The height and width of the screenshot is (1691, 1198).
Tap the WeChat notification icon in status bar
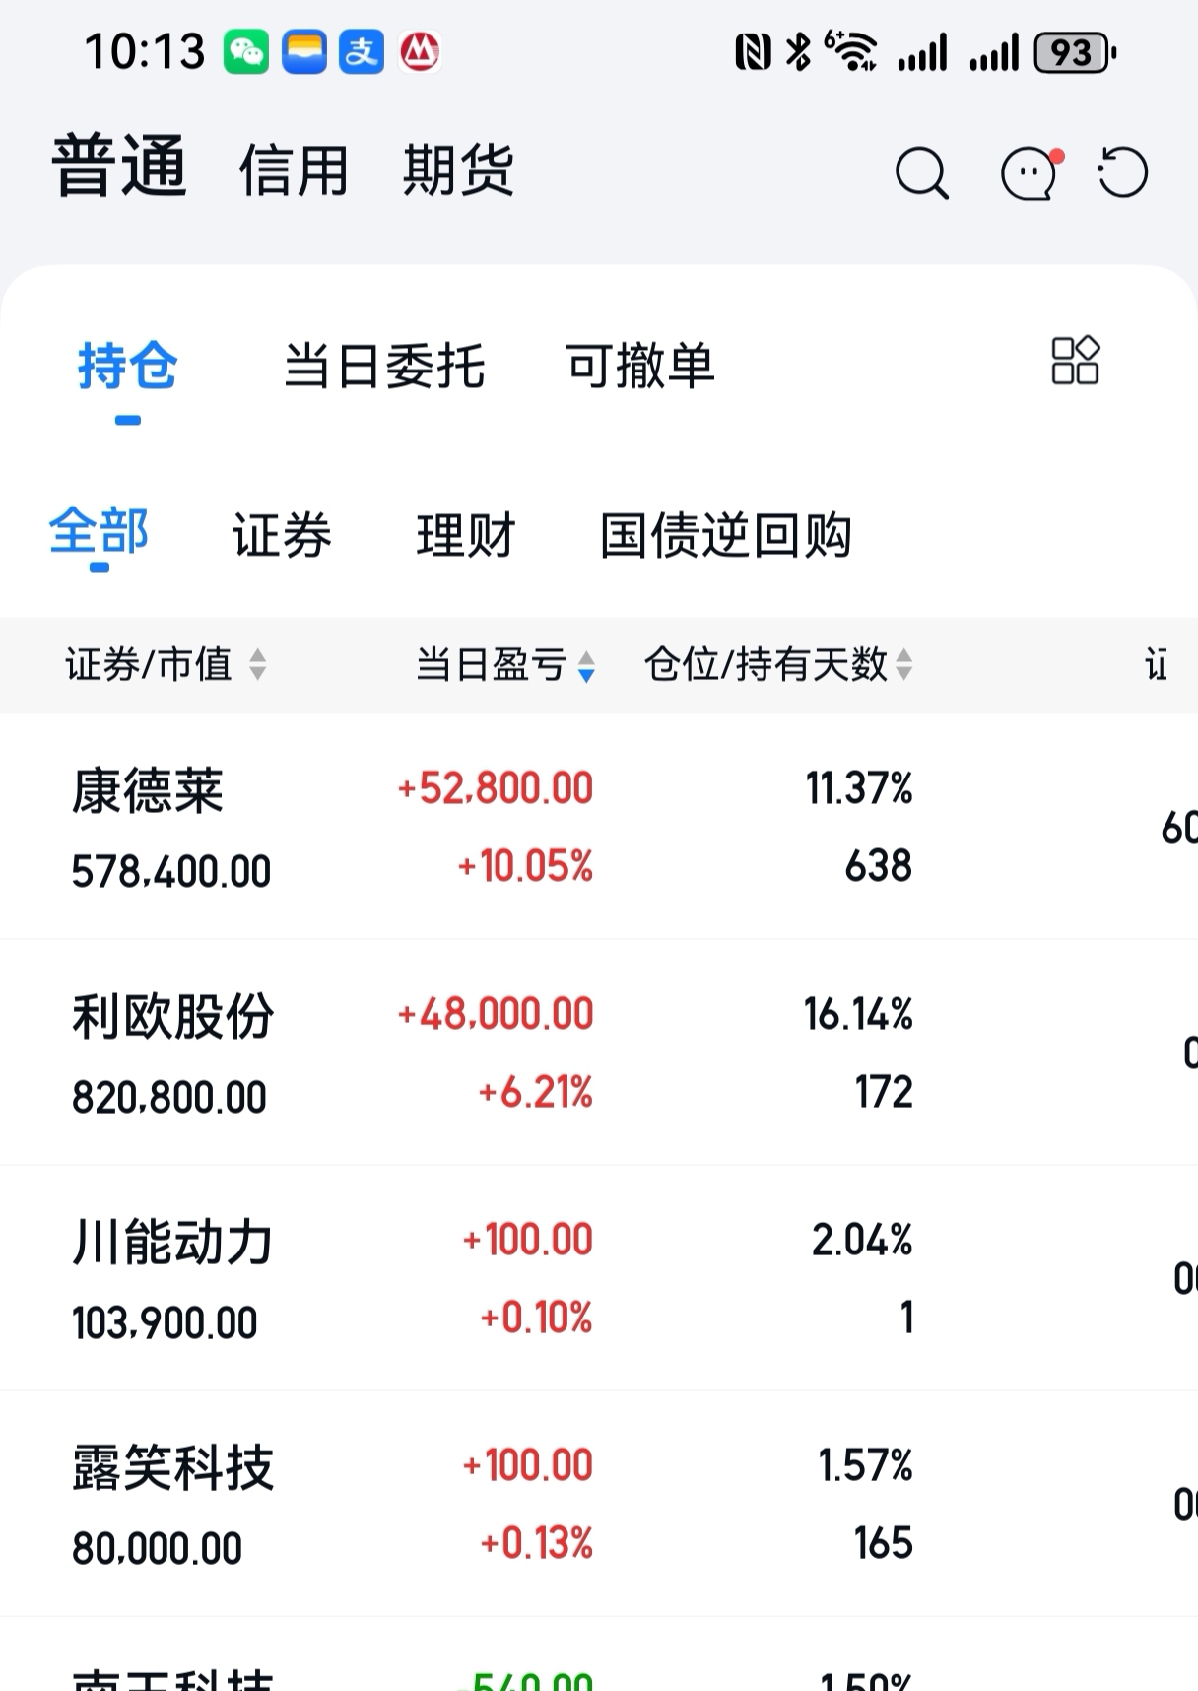point(246,52)
